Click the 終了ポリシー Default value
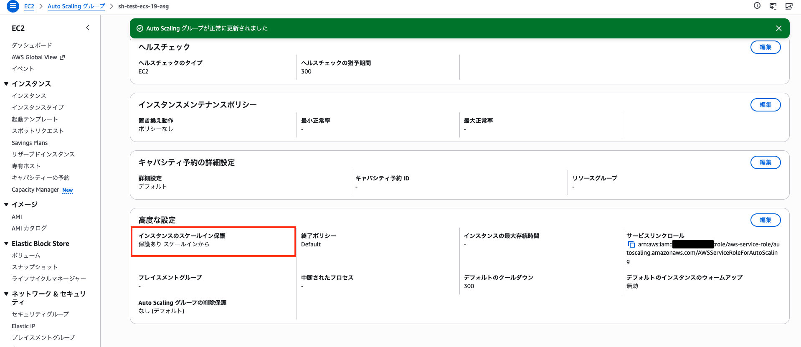The width and height of the screenshot is (801, 347). click(311, 244)
